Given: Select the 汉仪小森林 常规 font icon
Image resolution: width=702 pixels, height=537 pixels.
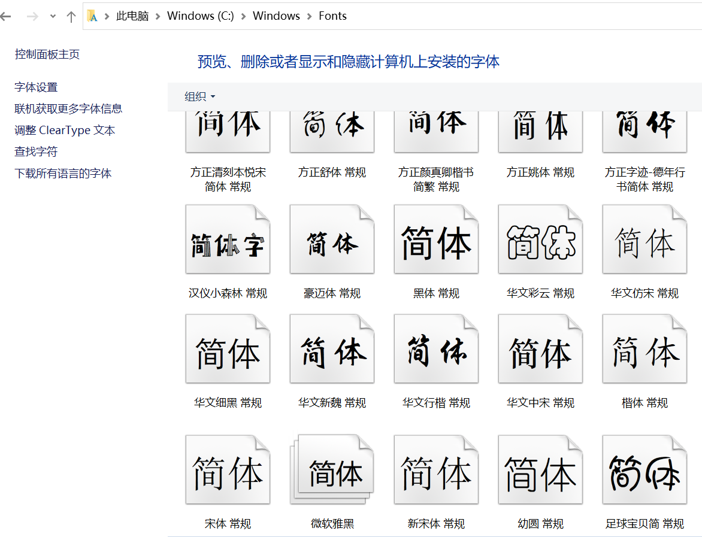Looking at the screenshot, I should [x=228, y=239].
